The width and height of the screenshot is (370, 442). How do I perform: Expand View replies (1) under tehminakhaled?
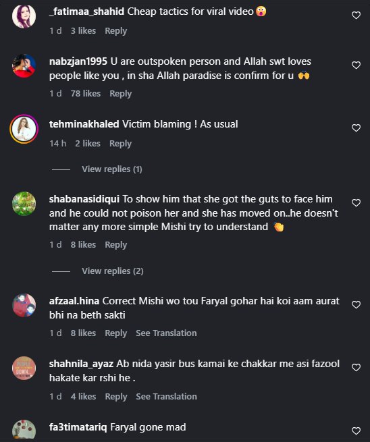112,169
